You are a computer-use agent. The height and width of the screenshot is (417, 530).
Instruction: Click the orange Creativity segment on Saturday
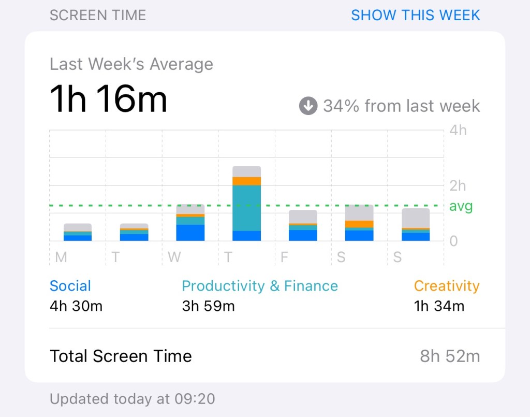tap(359, 224)
